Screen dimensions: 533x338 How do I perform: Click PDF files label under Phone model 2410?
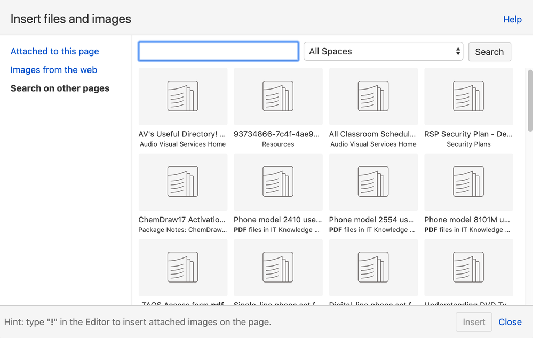(277, 230)
